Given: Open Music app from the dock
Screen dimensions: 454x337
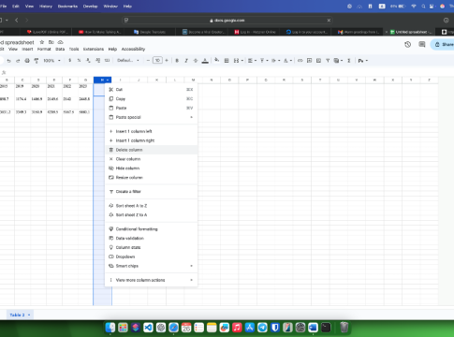Looking at the screenshot, I should tap(237, 328).
